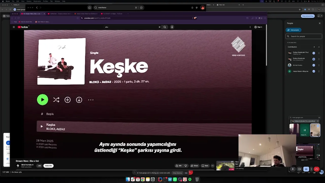Focus the Search for people field

(x=304, y=36)
